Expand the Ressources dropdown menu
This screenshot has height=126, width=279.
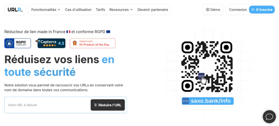click(121, 10)
